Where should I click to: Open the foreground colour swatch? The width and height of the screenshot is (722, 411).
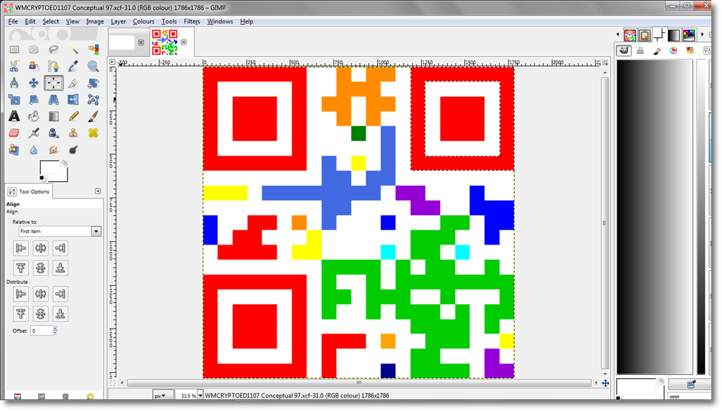pyautogui.click(x=48, y=168)
